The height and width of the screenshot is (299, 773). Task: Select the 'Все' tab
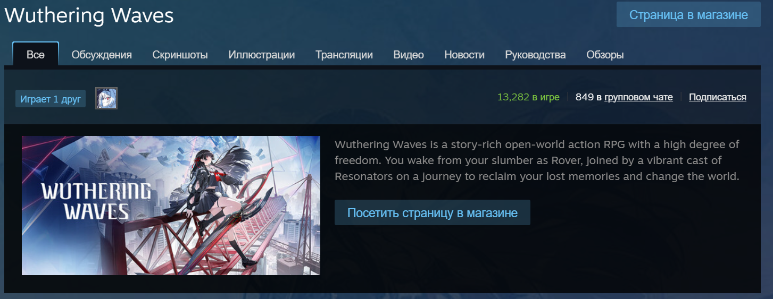click(x=36, y=54)
